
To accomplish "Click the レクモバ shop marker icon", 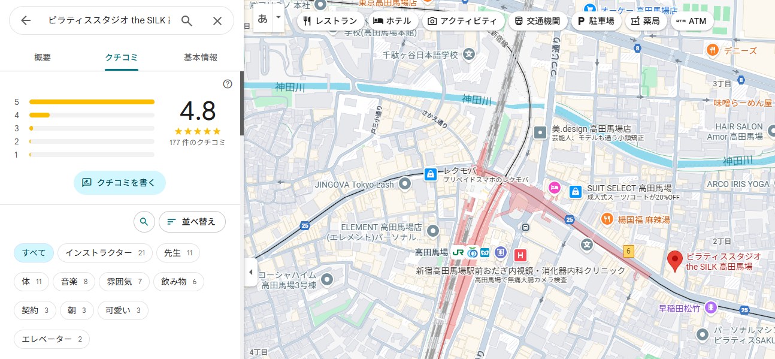I will tap(429, 174).
